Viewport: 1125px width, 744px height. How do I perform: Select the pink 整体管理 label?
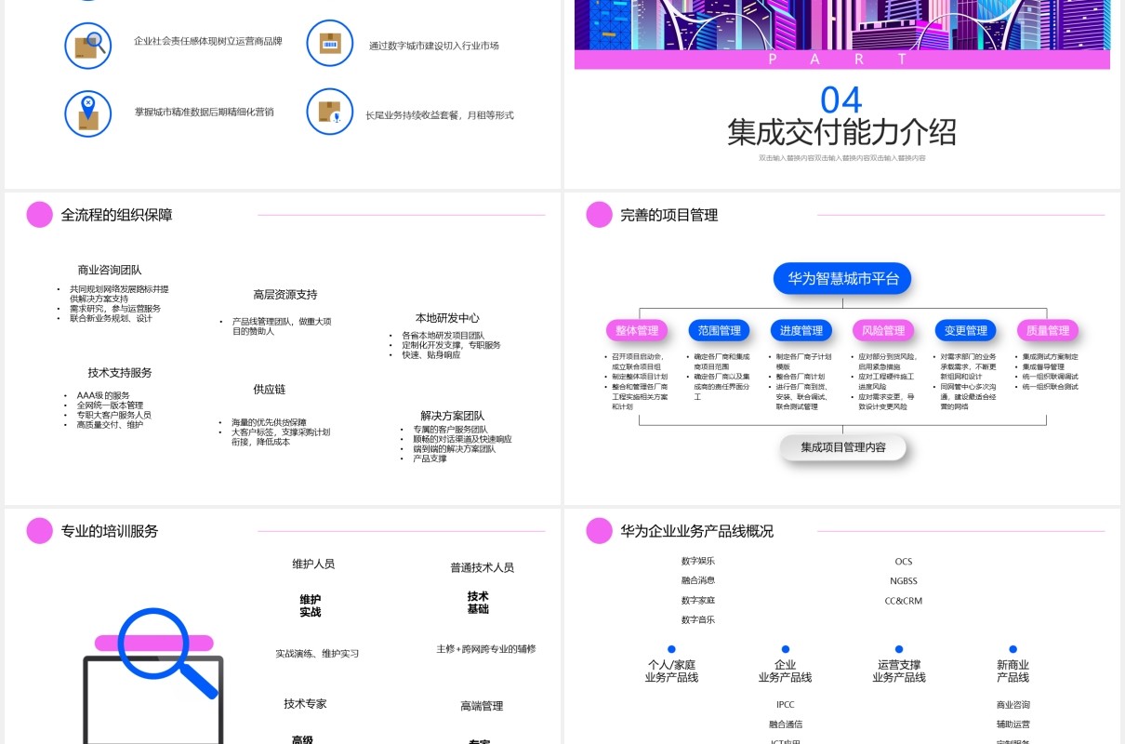(637, 330)
